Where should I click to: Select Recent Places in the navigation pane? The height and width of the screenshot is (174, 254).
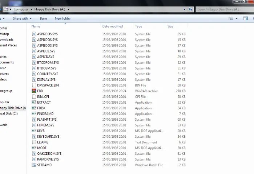(x=8, y=45)
